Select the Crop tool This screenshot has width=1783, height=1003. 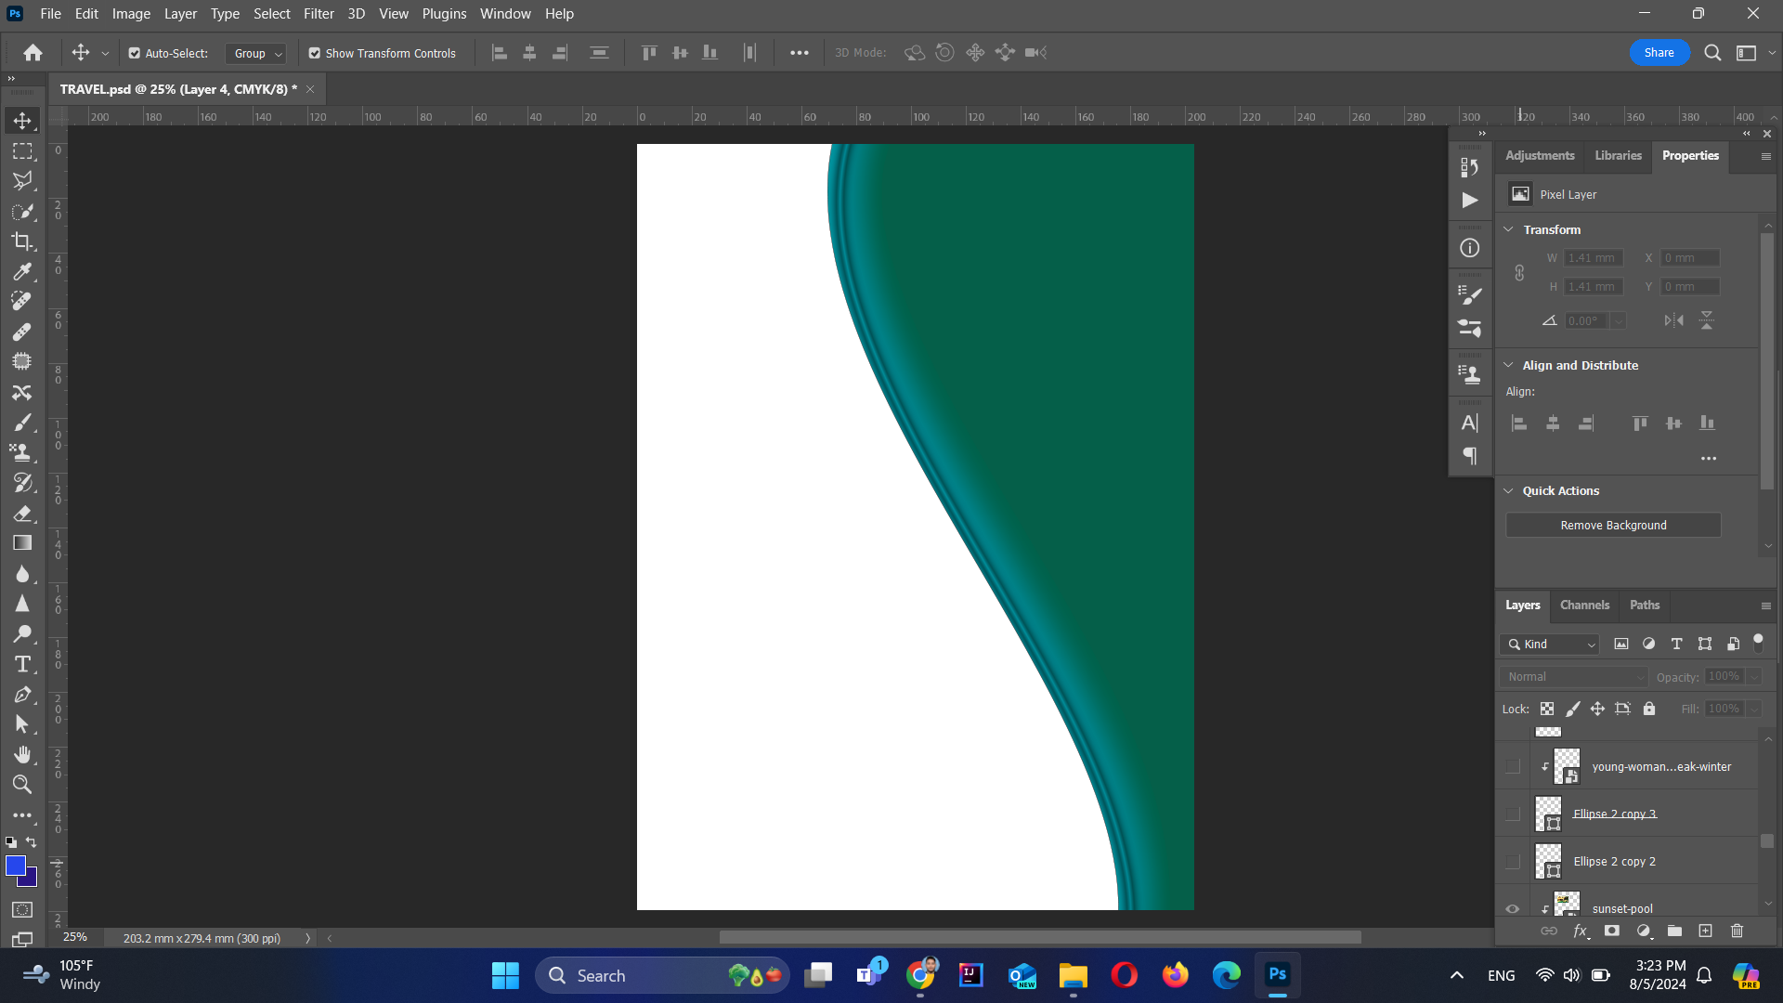click(x=22, y=241)
